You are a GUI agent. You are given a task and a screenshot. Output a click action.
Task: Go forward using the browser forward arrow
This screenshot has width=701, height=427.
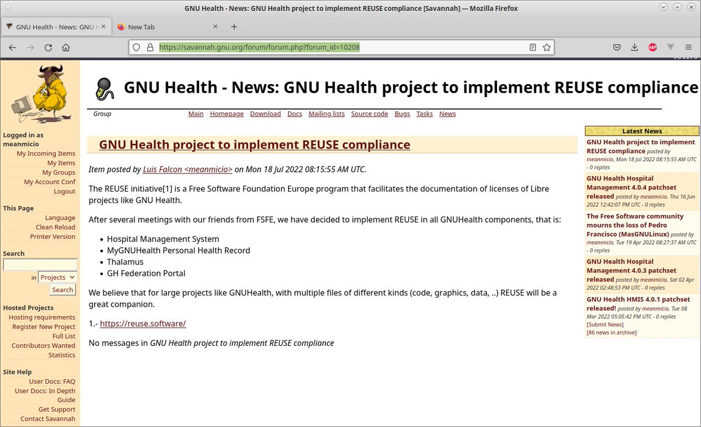[30, 47]
